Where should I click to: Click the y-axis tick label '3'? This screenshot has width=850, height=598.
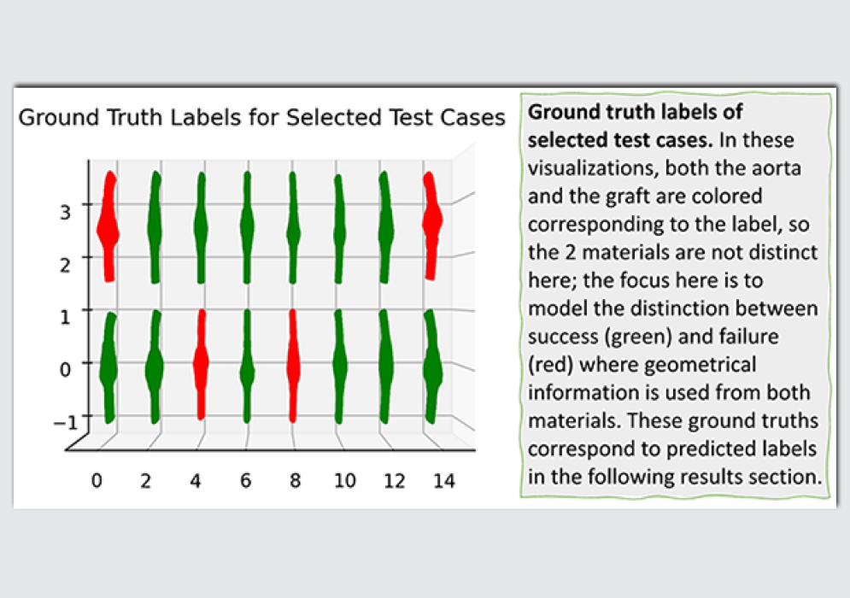(x=63, y=207)
